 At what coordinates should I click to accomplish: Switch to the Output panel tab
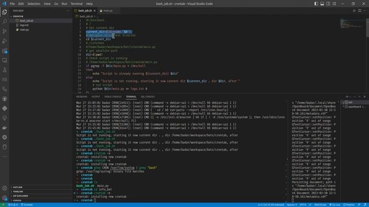point(96,97)
